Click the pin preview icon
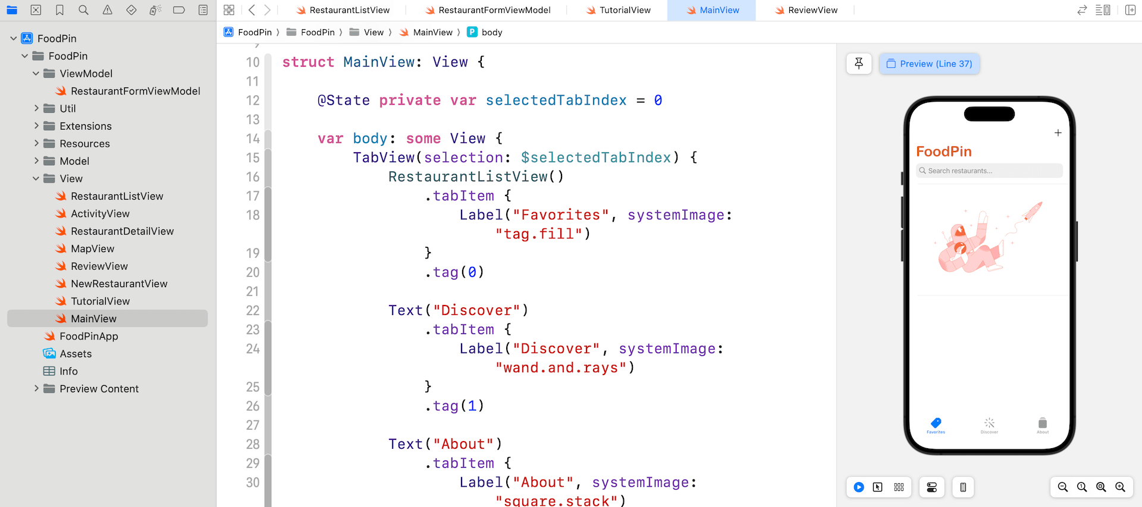The image size is (1142, 507). coord(859,64)
